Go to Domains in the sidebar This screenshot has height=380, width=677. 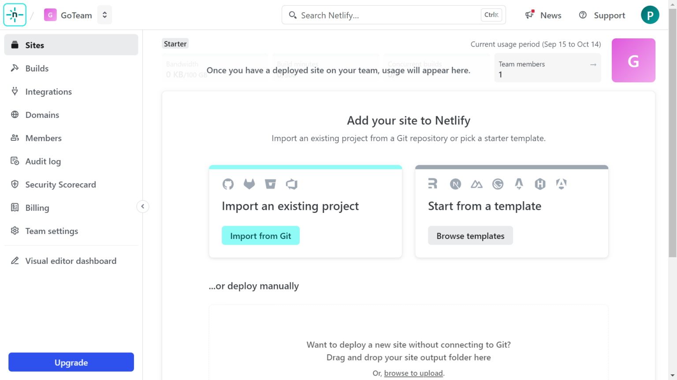click(x=42, y=115)
